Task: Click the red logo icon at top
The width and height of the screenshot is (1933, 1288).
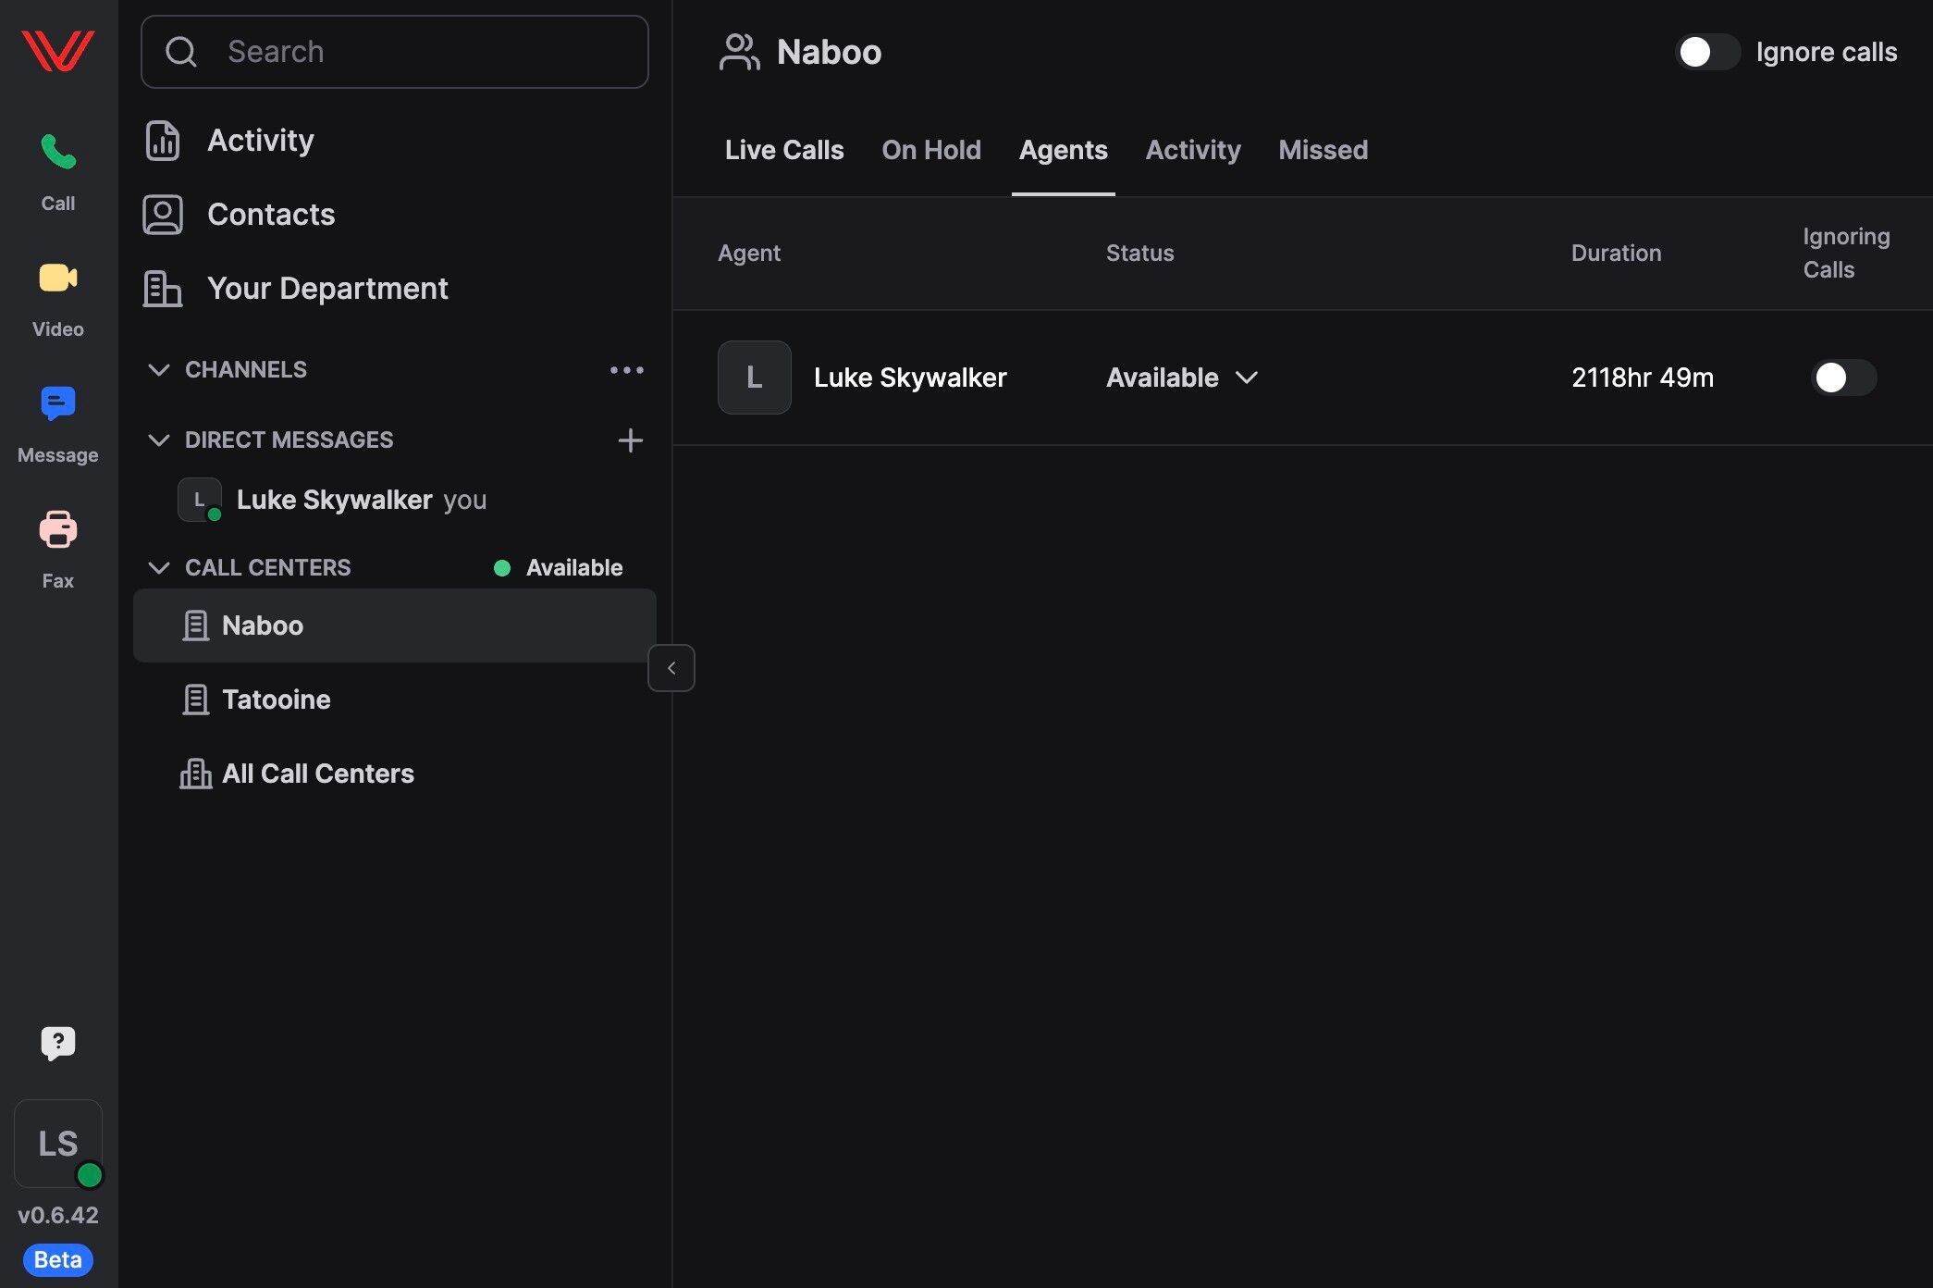Action: (x=57, y=50)
